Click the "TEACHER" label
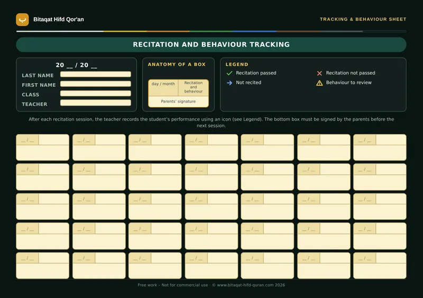This screenshot has height=298, width=423. click(34, 104)
